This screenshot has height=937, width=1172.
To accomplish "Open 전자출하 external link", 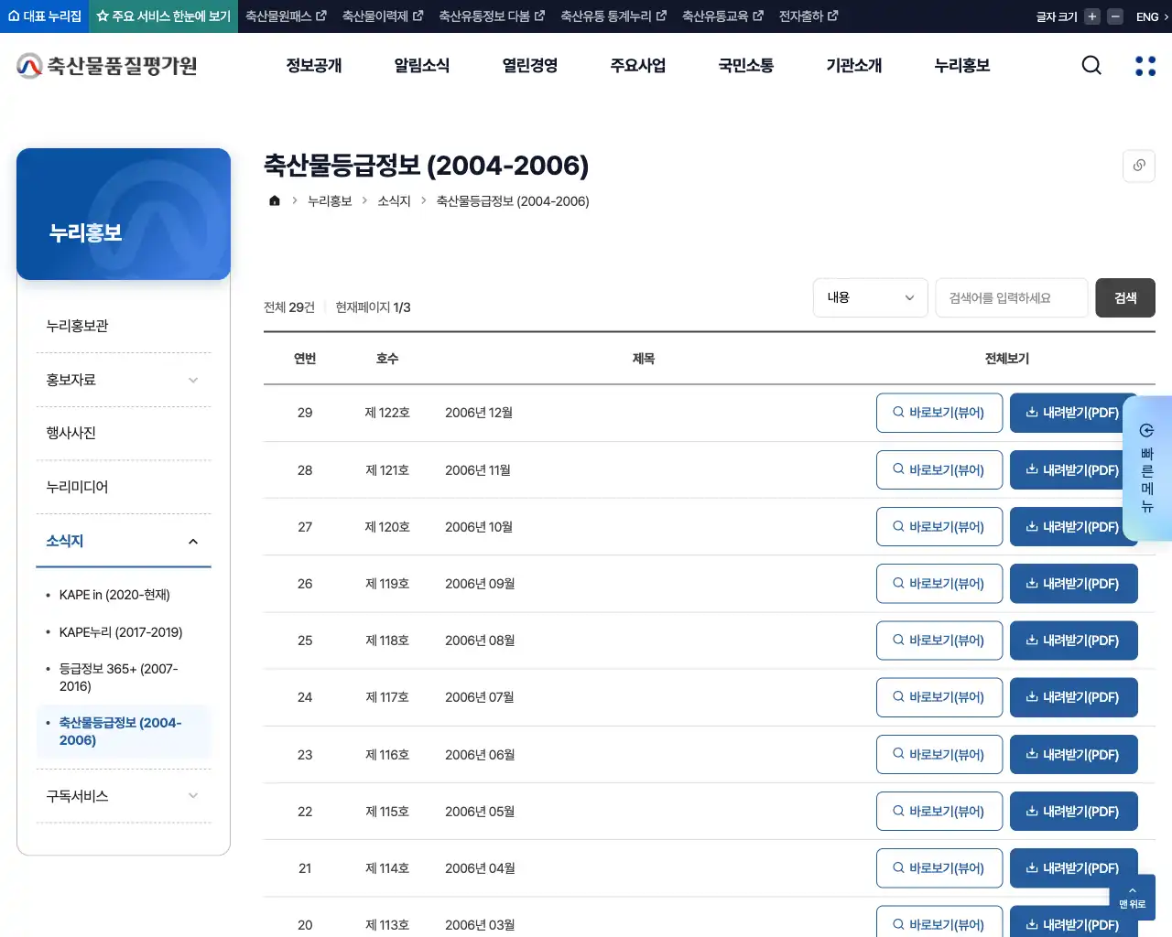I will coord(808,16).
